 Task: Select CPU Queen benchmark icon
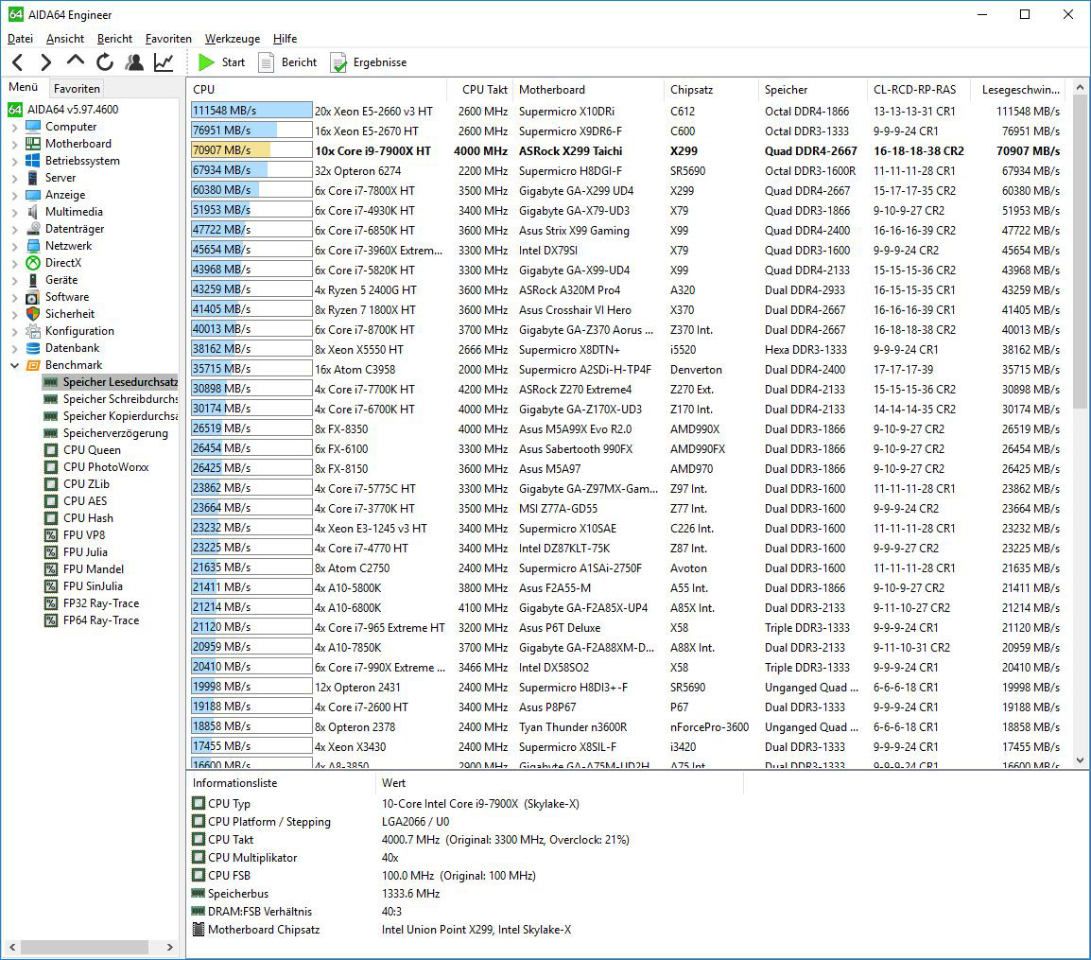click(x=51, y=450)
